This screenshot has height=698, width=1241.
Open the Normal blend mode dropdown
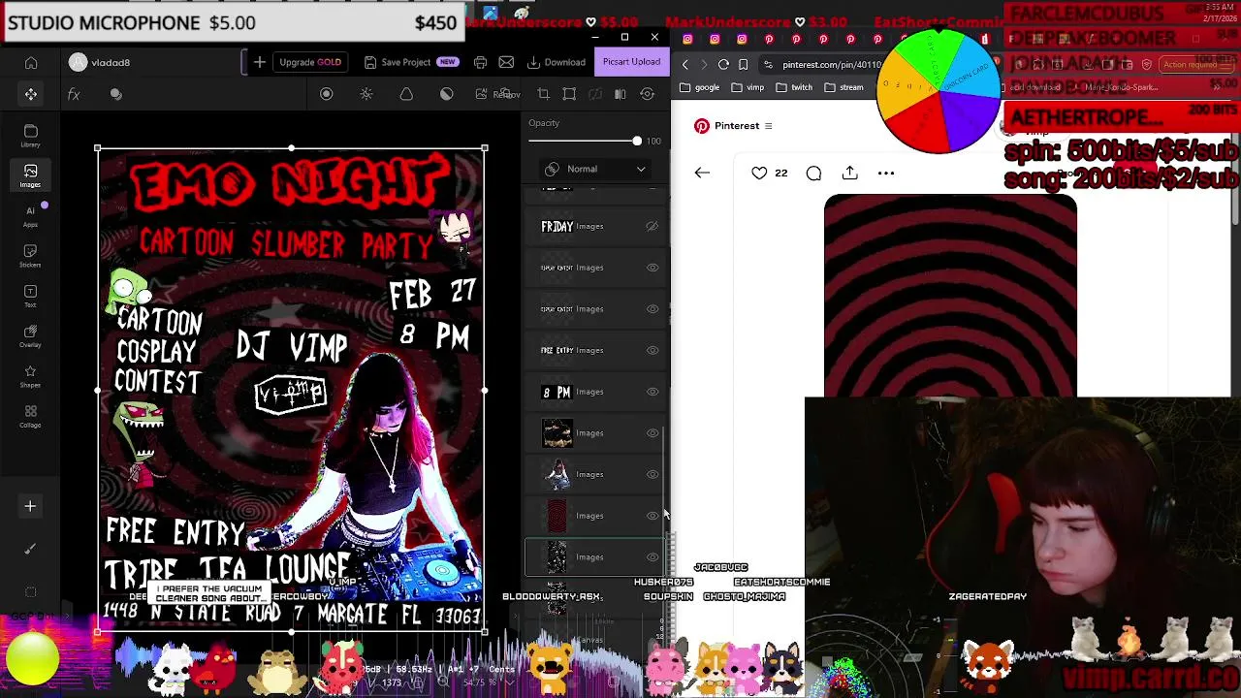click(595, 169)
